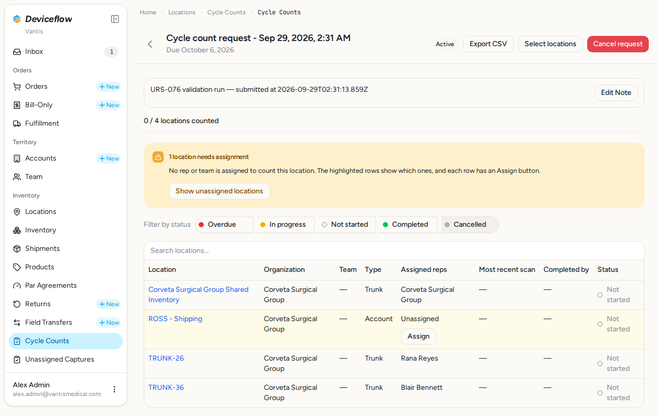Go back using the left chevron
This screenshot has height=416, width=657.
[150, 44]
